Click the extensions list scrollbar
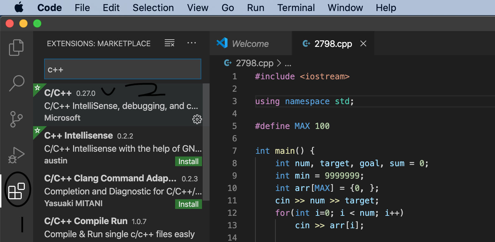This screenshot has width=495, height=242. tap(206, 142)
